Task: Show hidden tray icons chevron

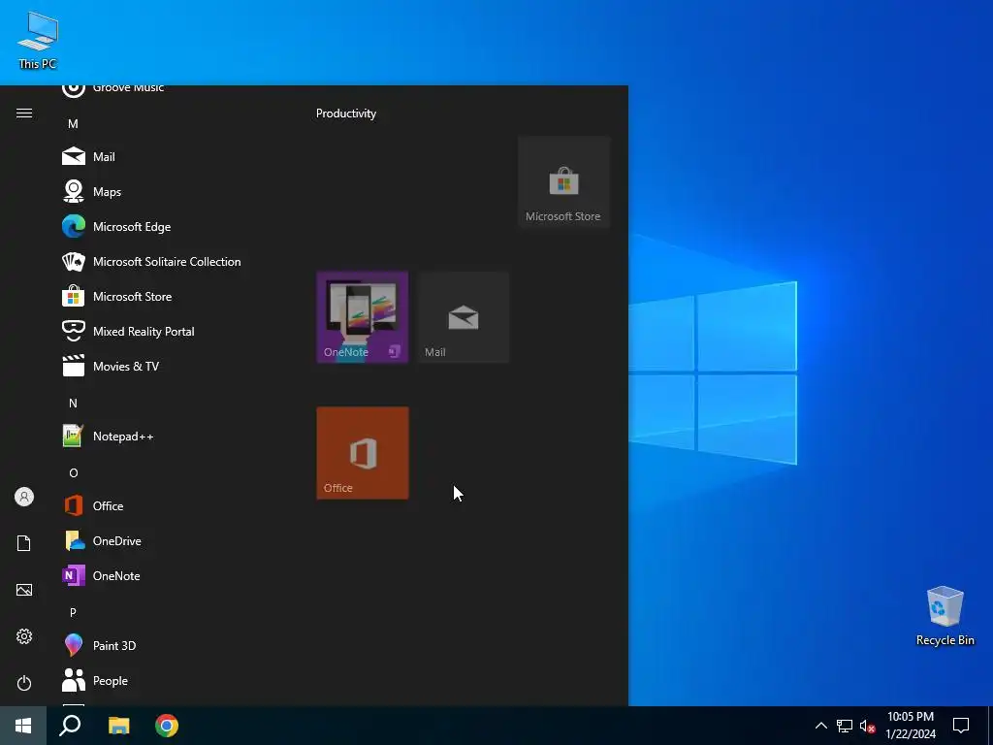Action: [820, 726]
